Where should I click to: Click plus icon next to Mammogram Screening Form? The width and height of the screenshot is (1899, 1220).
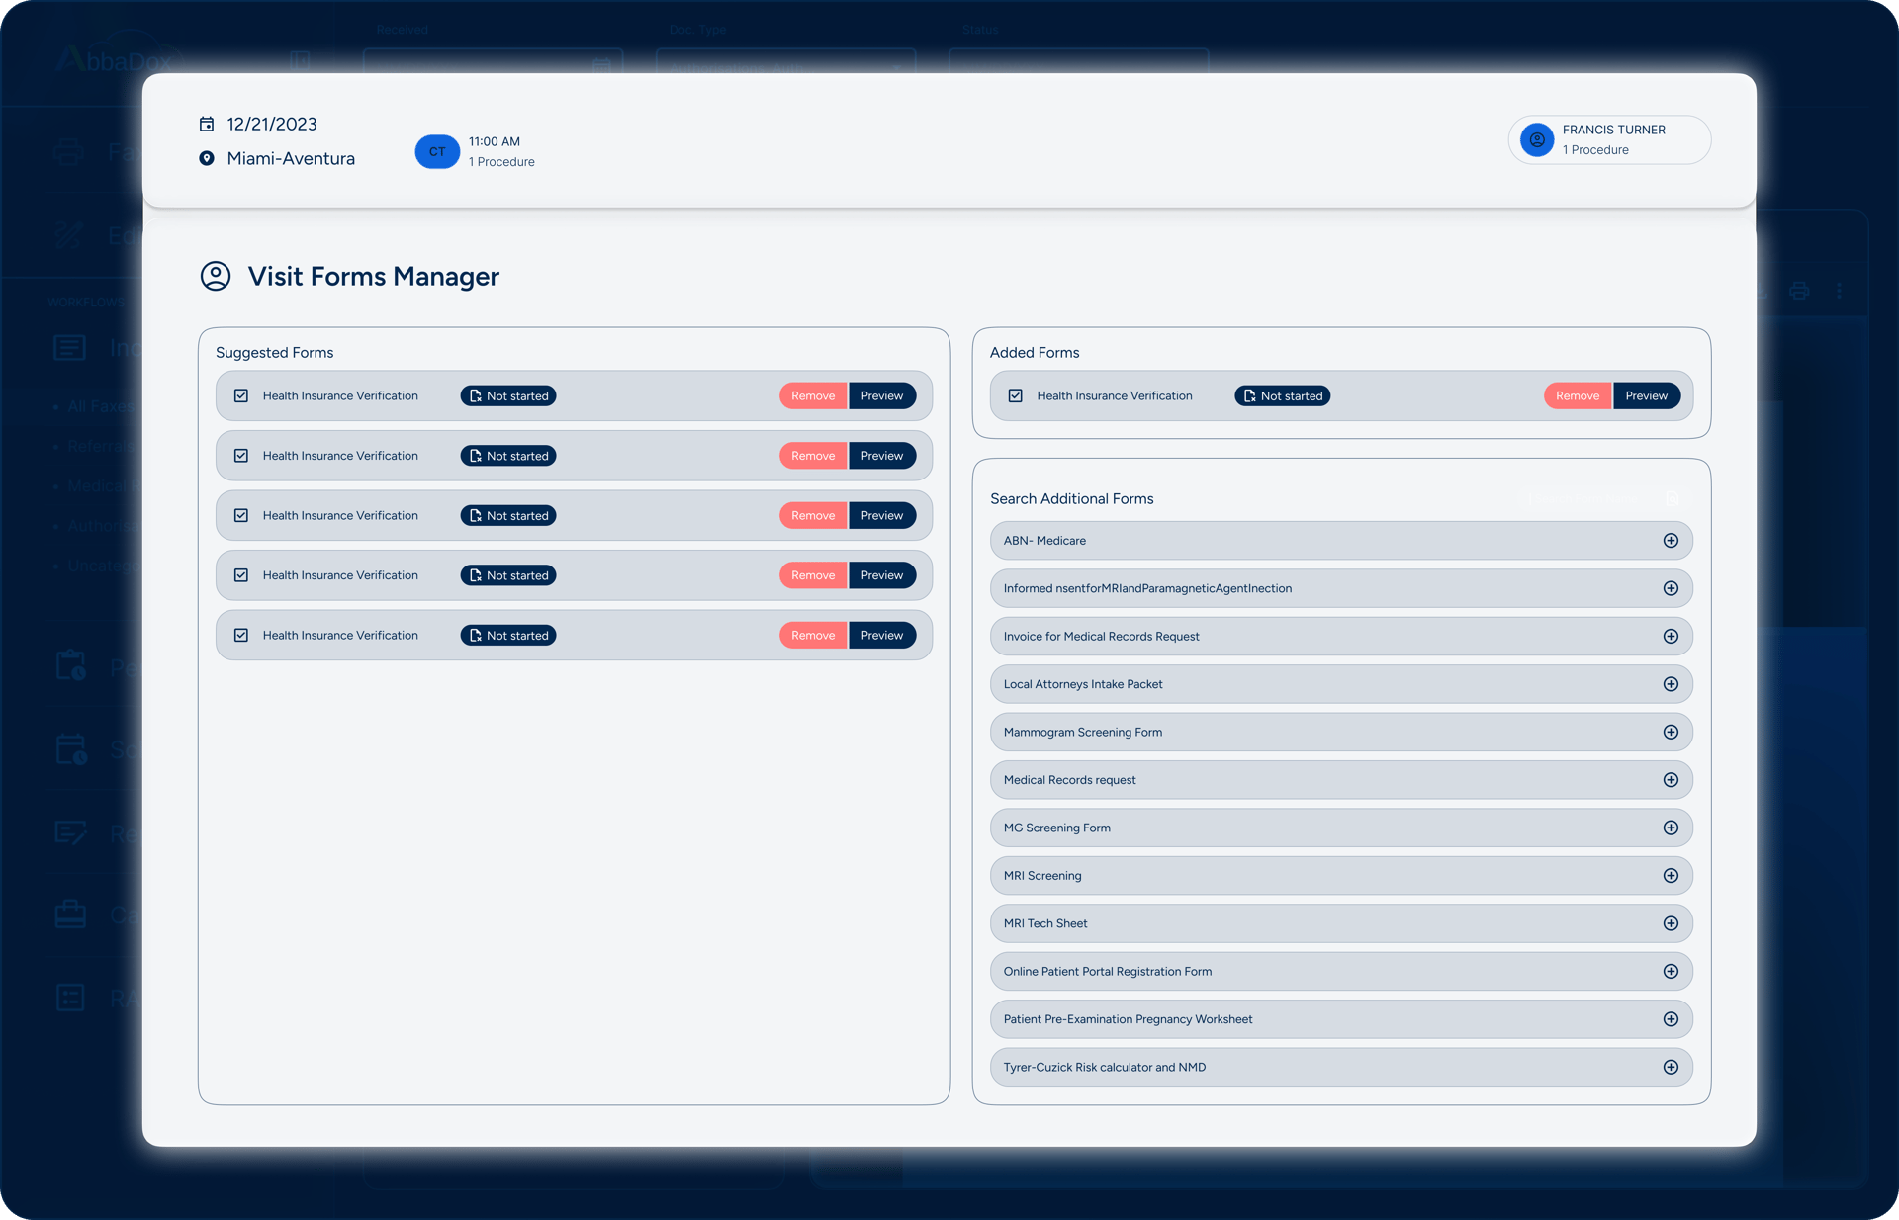pos(1671,733)
